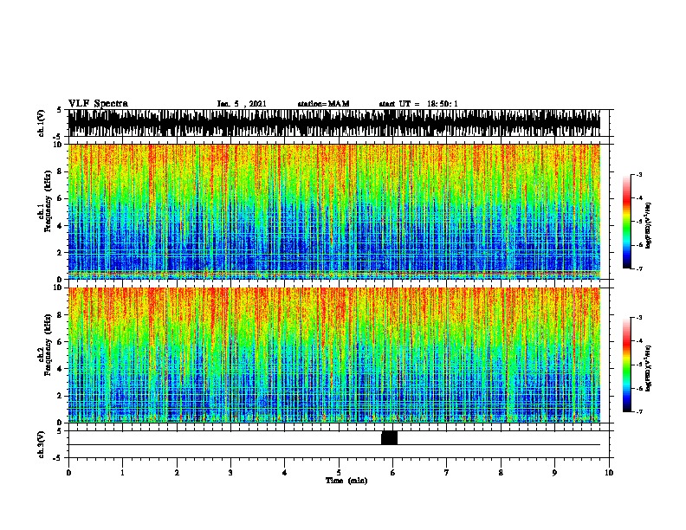Select the "Time (min)" axis title

tap(346, 481)
